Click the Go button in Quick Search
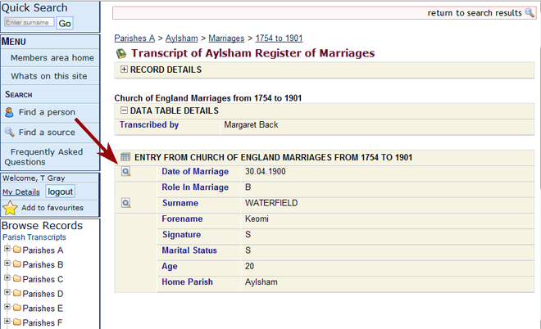 click(65, 24)
